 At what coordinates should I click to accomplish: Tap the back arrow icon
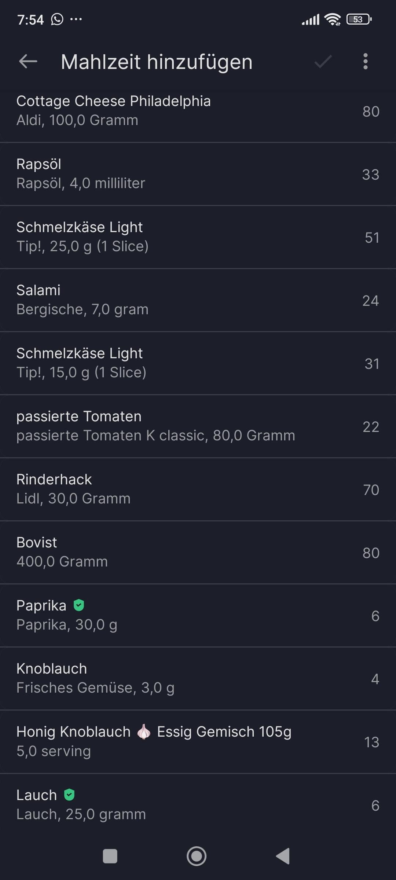pos(28,62)
